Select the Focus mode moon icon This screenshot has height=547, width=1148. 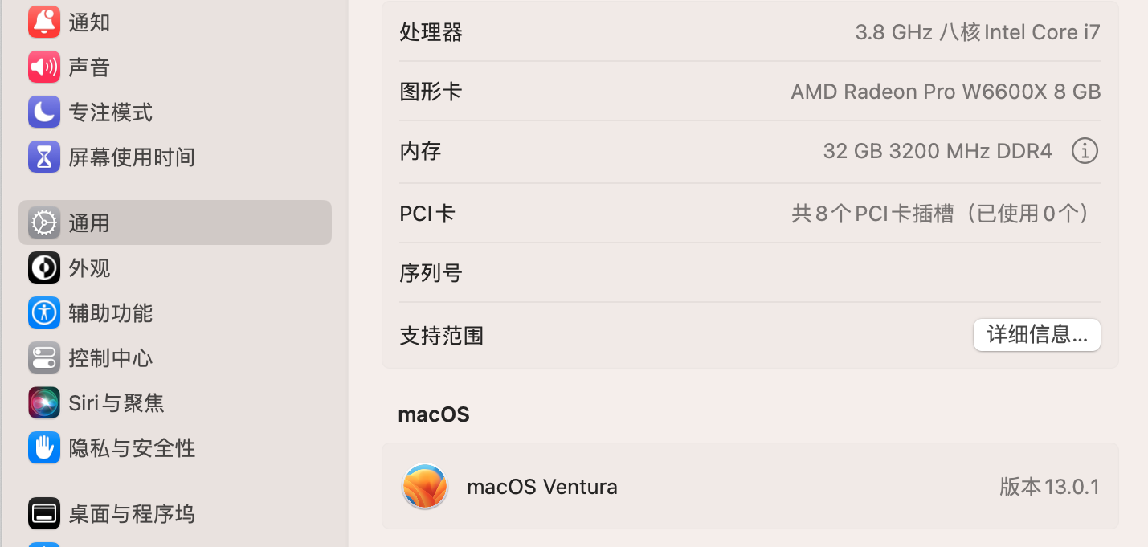(x=44, y=112)
